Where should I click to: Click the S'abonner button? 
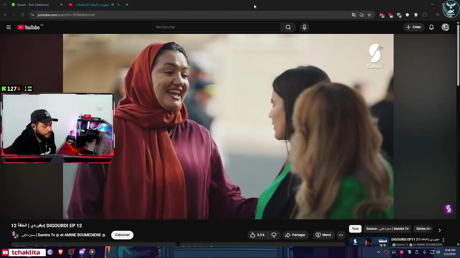(122, 235)
